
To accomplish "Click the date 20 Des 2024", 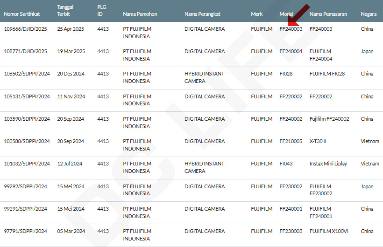I will pyautogui.click(x=71, y=74).
